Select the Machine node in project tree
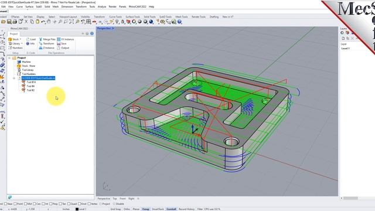 (x=26, y=62)
